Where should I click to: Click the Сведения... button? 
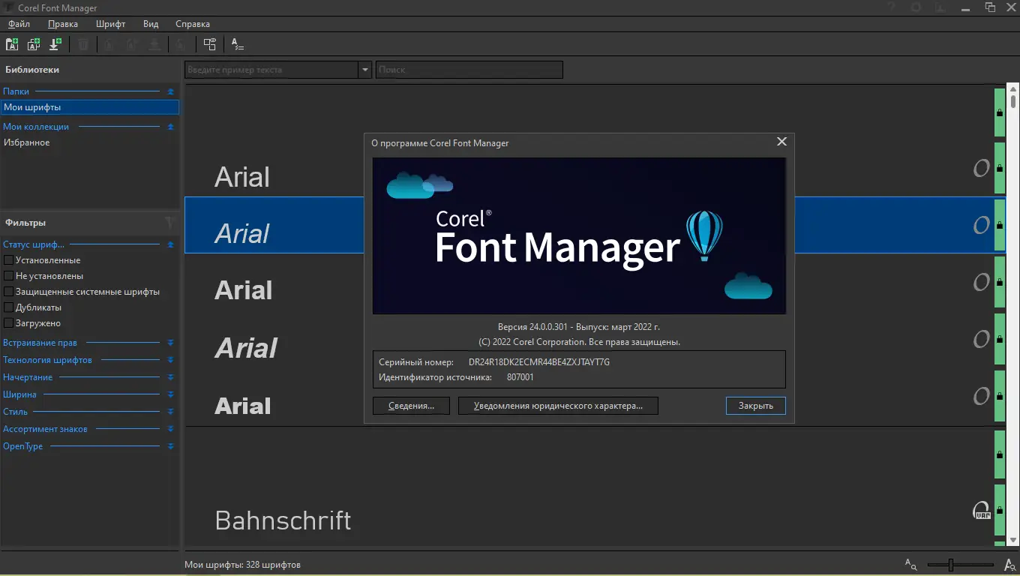pos(411,406)
